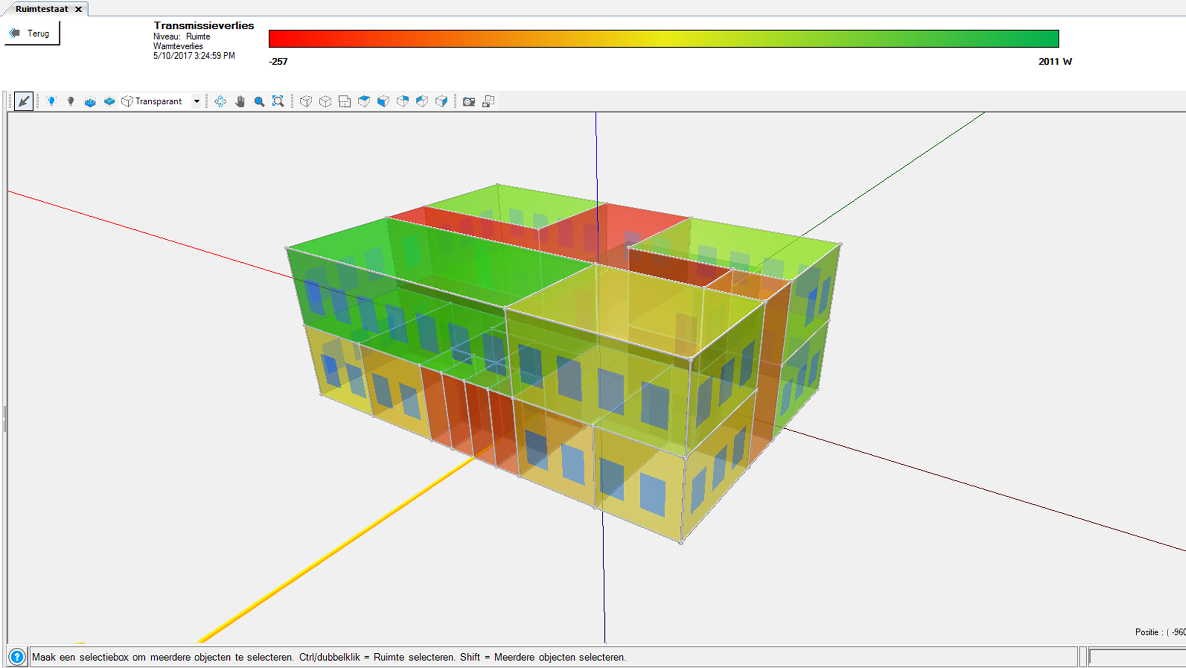The height and width of the screenshot is (668, 1186).
Task: Switch to the first isometric cube view
Action: 306,101
